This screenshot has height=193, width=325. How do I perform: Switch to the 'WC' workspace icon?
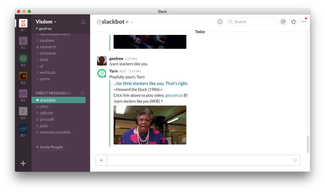(23, 94)
